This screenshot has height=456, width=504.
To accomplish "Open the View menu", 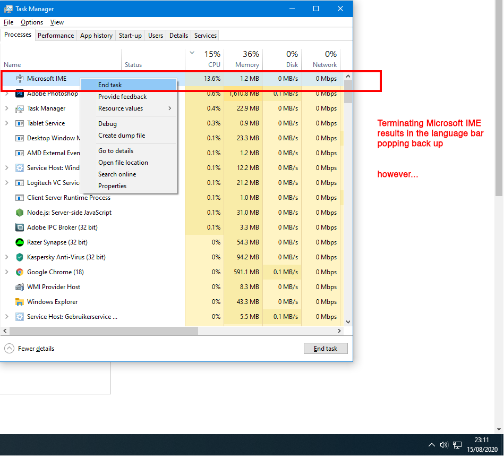I will 57,22.
